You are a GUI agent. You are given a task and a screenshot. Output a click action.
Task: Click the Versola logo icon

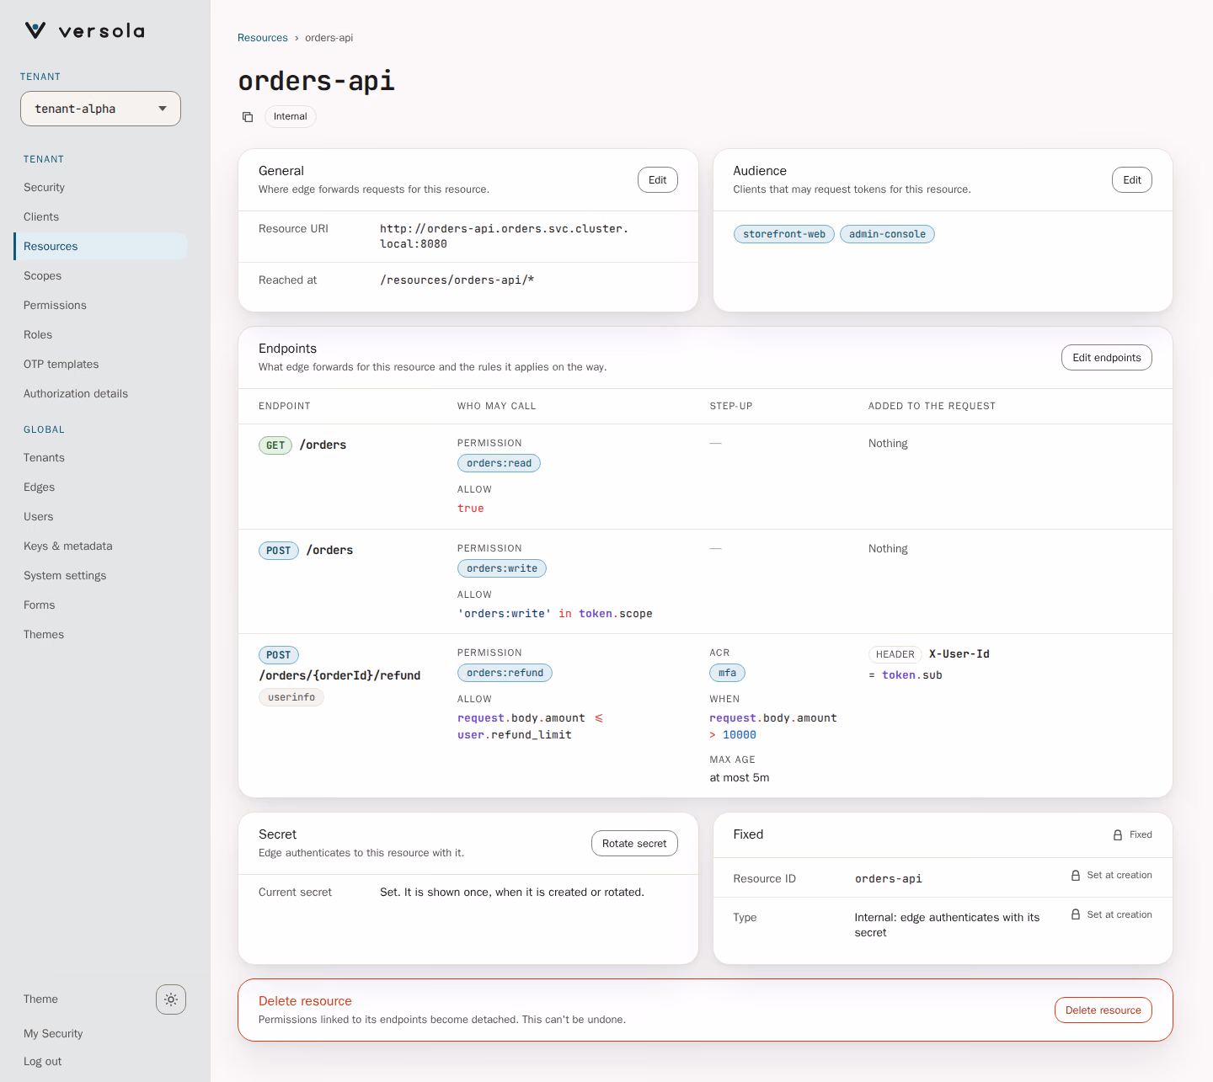(x=35, y=31)
